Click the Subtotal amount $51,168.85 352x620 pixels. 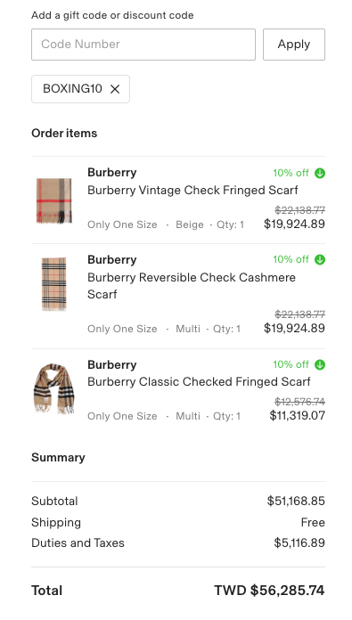(296, 501)
